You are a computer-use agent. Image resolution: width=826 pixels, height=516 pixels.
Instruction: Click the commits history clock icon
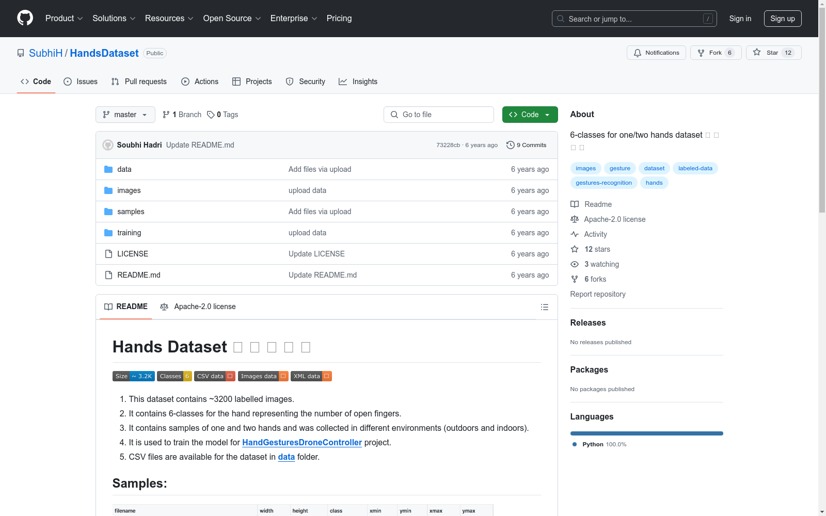511,145
